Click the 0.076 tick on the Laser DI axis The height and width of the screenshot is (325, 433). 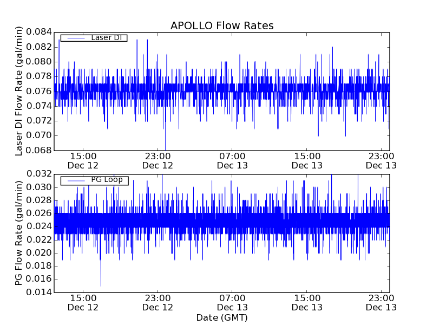[x=39, y=91]
